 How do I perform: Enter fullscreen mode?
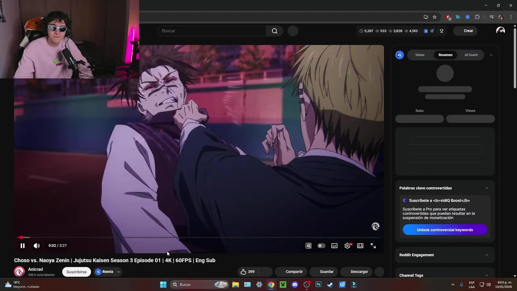[373, 246]
